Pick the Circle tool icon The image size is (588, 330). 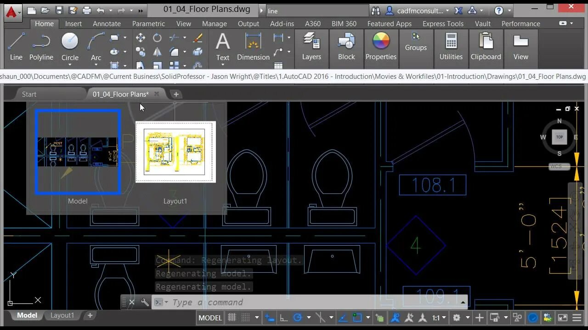click(x=70, y=42)
